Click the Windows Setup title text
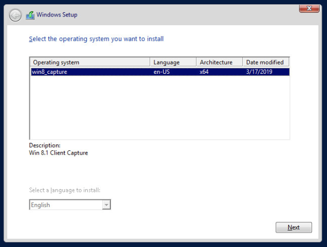327x247 pixels. 56,15
